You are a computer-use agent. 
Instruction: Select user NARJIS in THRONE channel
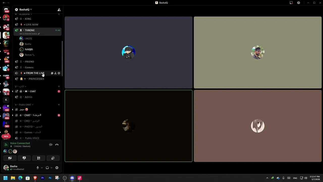(40, 50)
